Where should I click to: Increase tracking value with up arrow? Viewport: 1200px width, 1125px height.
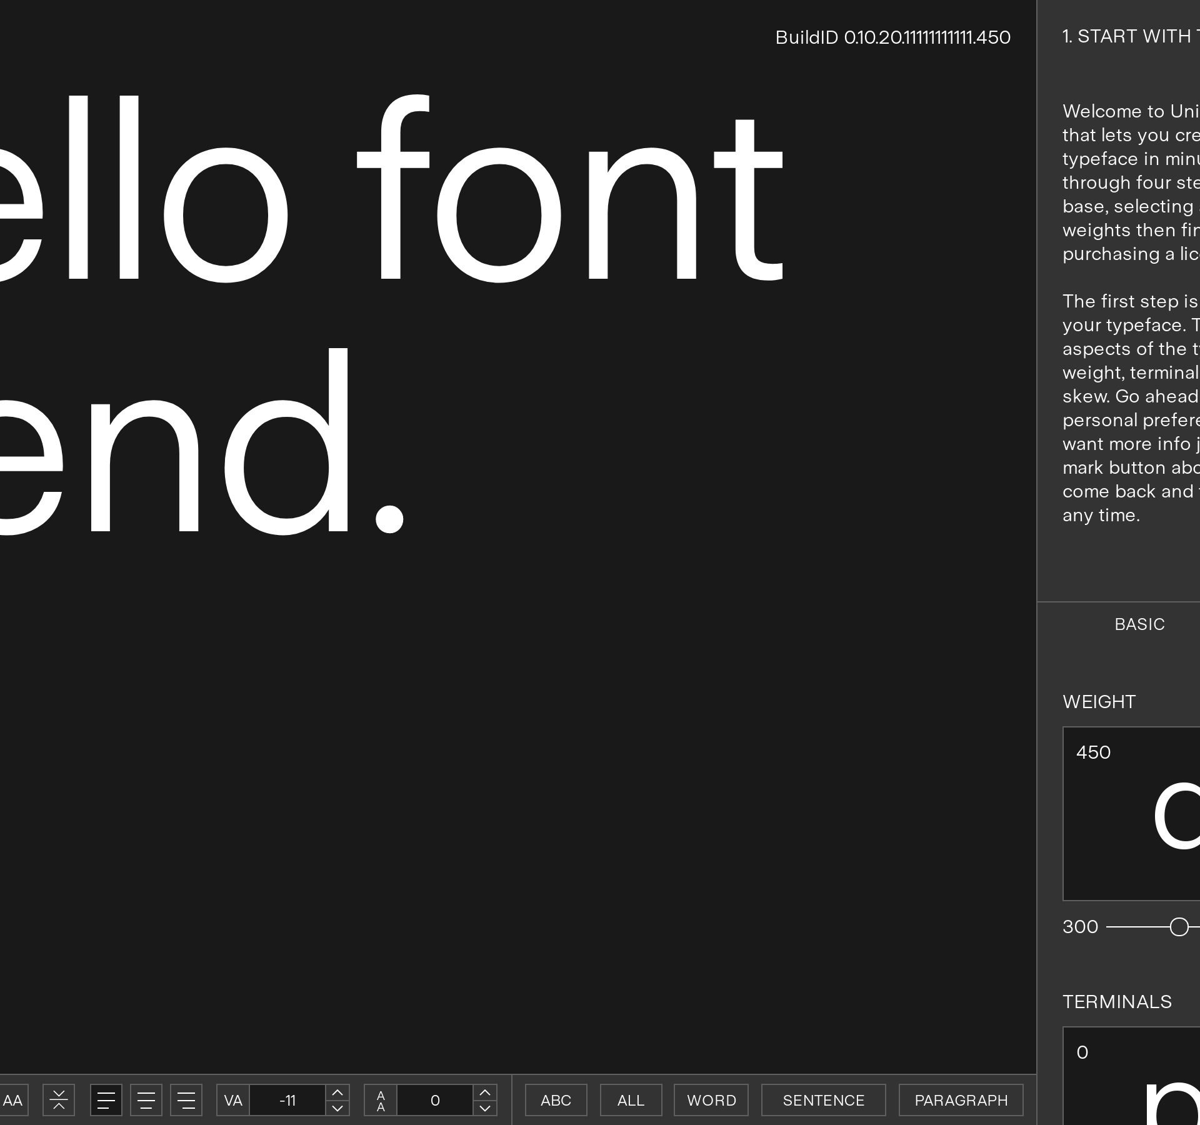[337, 1092]
